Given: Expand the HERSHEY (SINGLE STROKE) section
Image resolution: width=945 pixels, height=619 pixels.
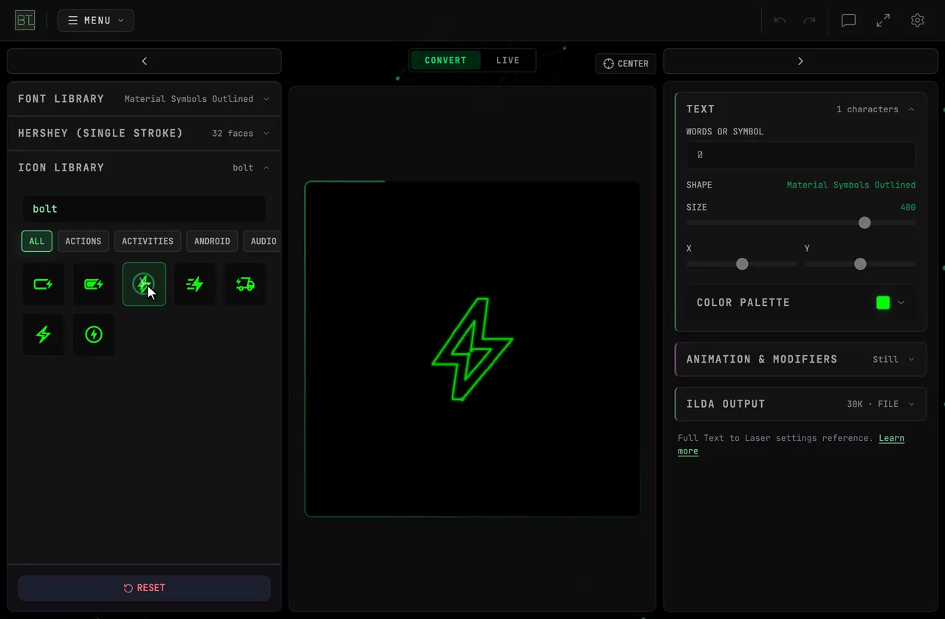Looking at the screenshot, I should [144, 134].
